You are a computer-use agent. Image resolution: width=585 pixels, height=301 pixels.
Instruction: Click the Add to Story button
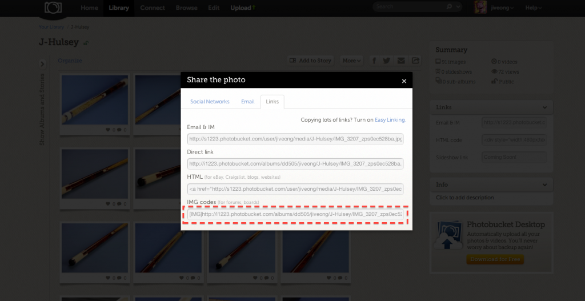pyautogui.click(x=310, y=61)
